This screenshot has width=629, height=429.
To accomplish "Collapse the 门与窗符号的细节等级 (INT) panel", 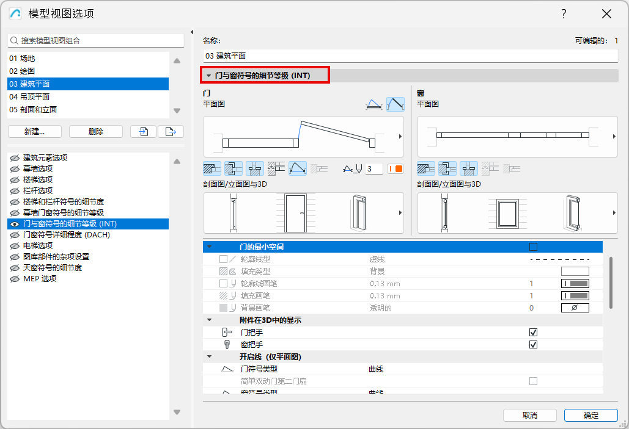I will click(x=208, y=75).
